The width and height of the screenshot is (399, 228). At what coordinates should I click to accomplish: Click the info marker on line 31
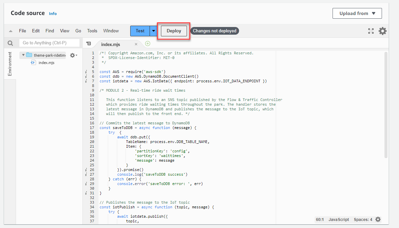tap(86, 193)
